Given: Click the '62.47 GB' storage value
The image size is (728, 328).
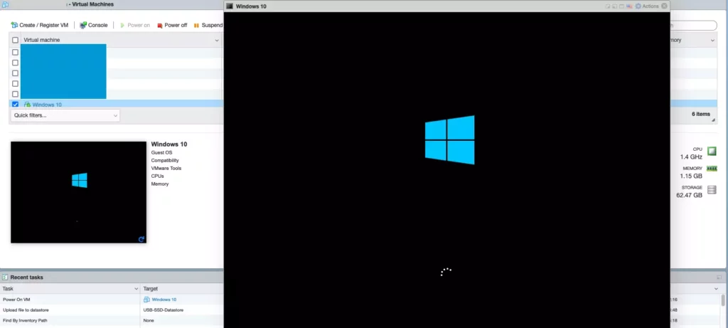Looking at the screenshot, I should click(x=690, y=195).
